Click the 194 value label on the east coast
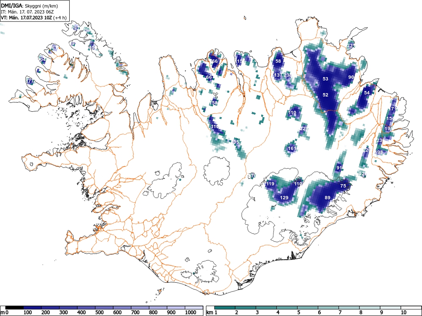 pyautogui.click(x=389, y=129)
